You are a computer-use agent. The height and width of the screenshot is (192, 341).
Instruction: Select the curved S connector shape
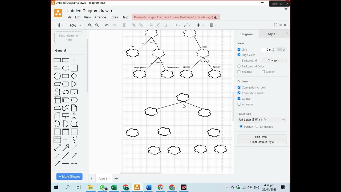74,140
